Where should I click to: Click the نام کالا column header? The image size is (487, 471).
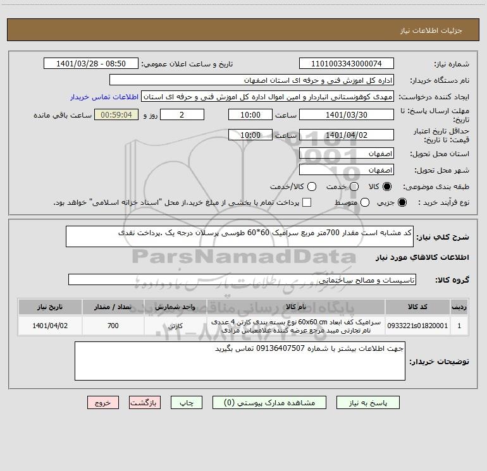click(x=296, y=307)
